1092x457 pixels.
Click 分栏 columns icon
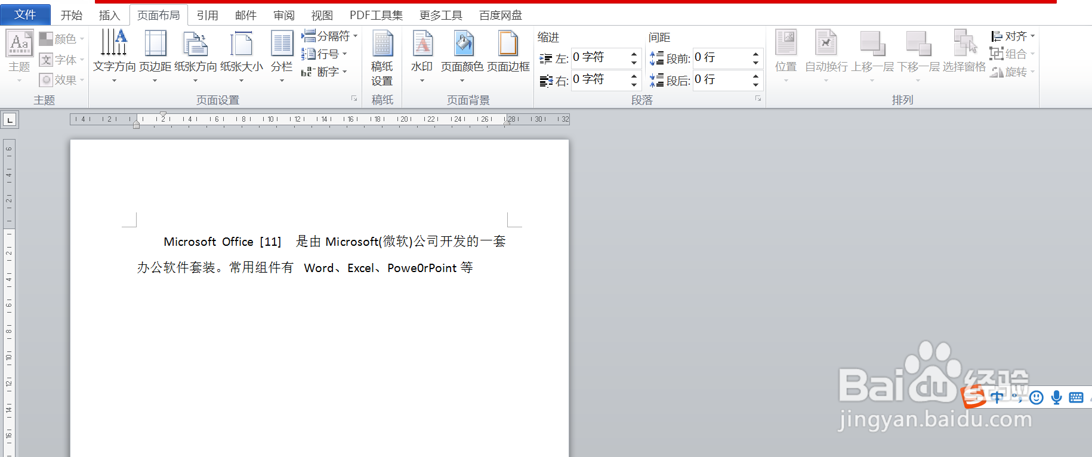click(x=282, y=43)
